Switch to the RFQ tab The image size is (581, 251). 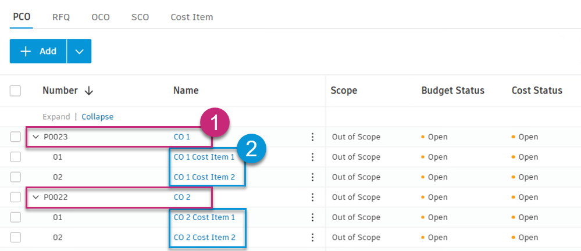point(61,17)
